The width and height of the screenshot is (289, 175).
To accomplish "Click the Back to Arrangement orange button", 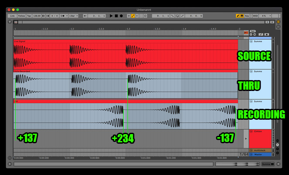I will pos(246,32).
